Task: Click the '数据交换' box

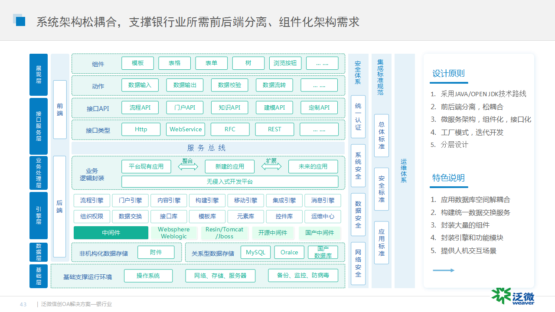Action: 131,216
